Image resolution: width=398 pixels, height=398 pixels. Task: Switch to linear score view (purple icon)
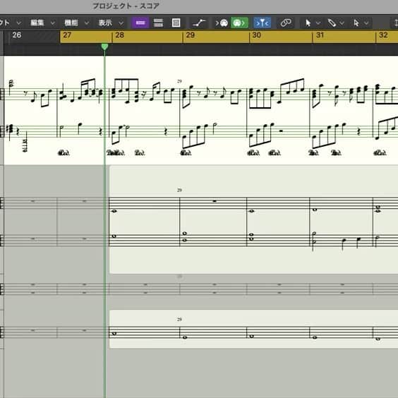pos(140,23)
